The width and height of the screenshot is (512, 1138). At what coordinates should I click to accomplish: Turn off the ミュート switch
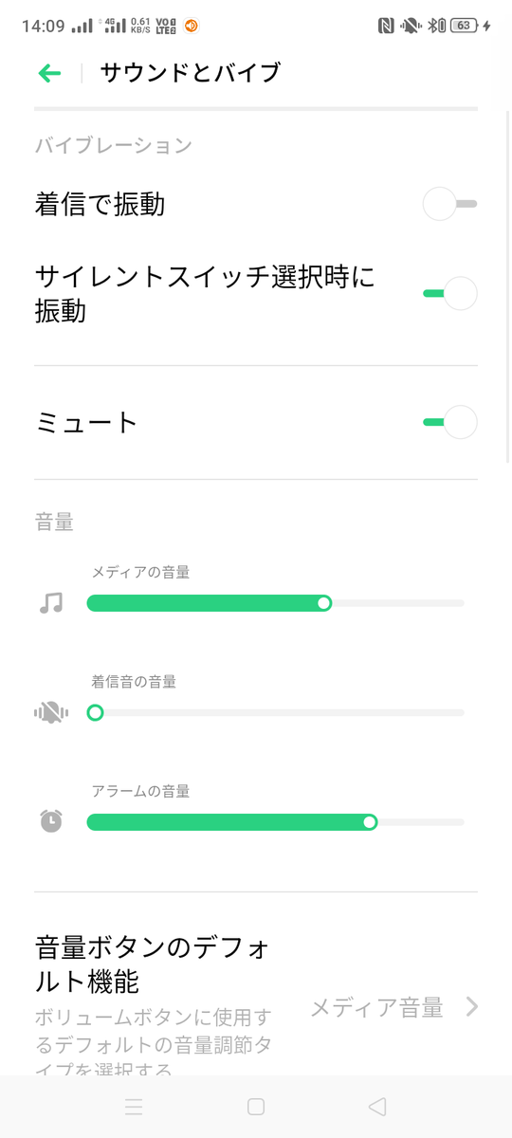tap(449, 422)
